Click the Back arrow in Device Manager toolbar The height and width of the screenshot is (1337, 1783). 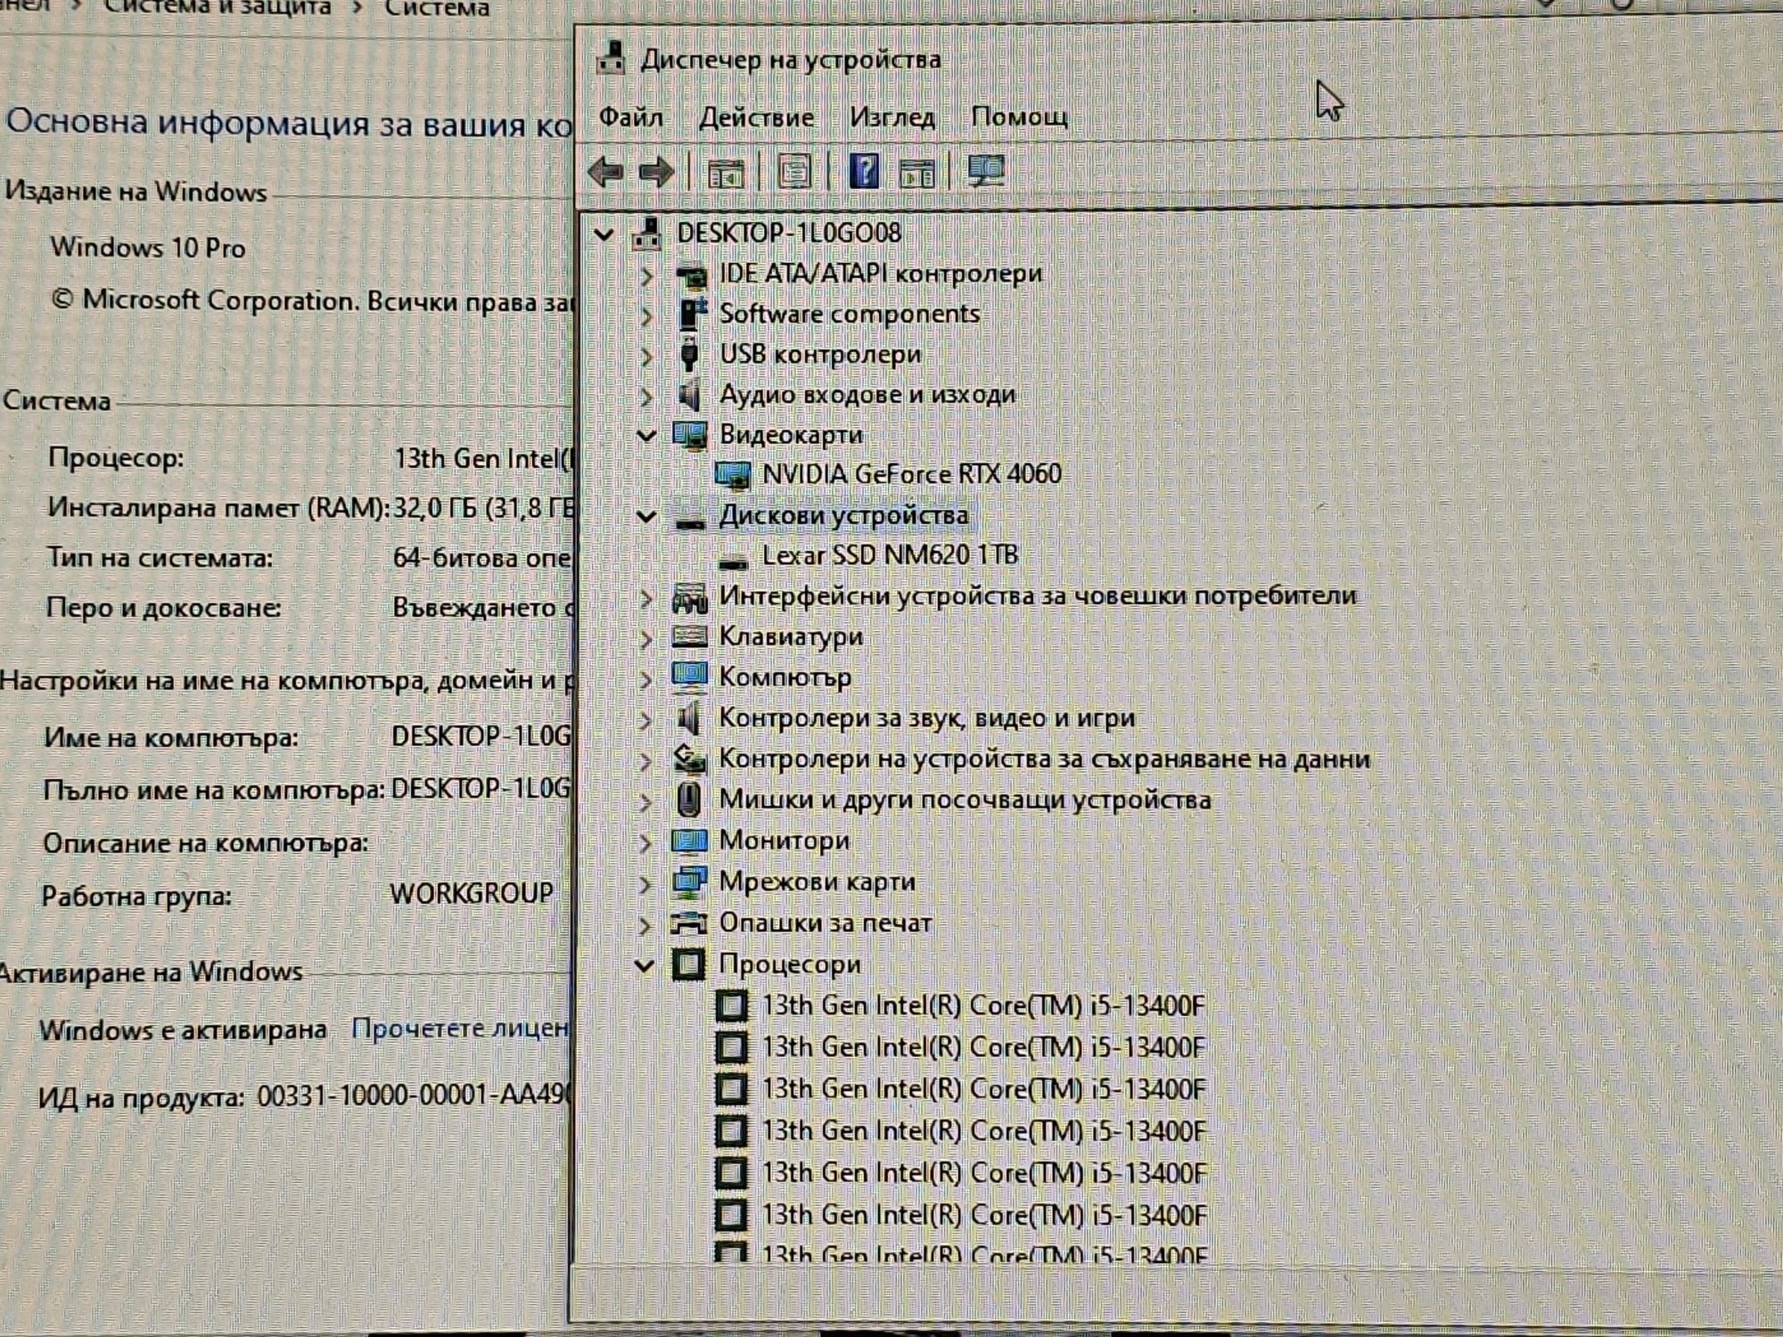[x=605, y=172]
